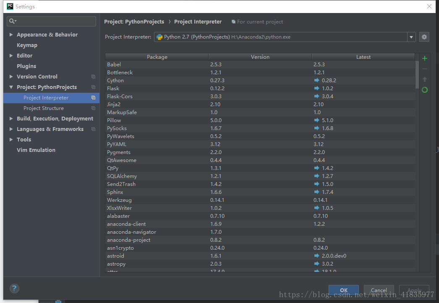Click the copy icon next to Project: PythonProjects
439x303 pixels.
[x=93, y=87]
